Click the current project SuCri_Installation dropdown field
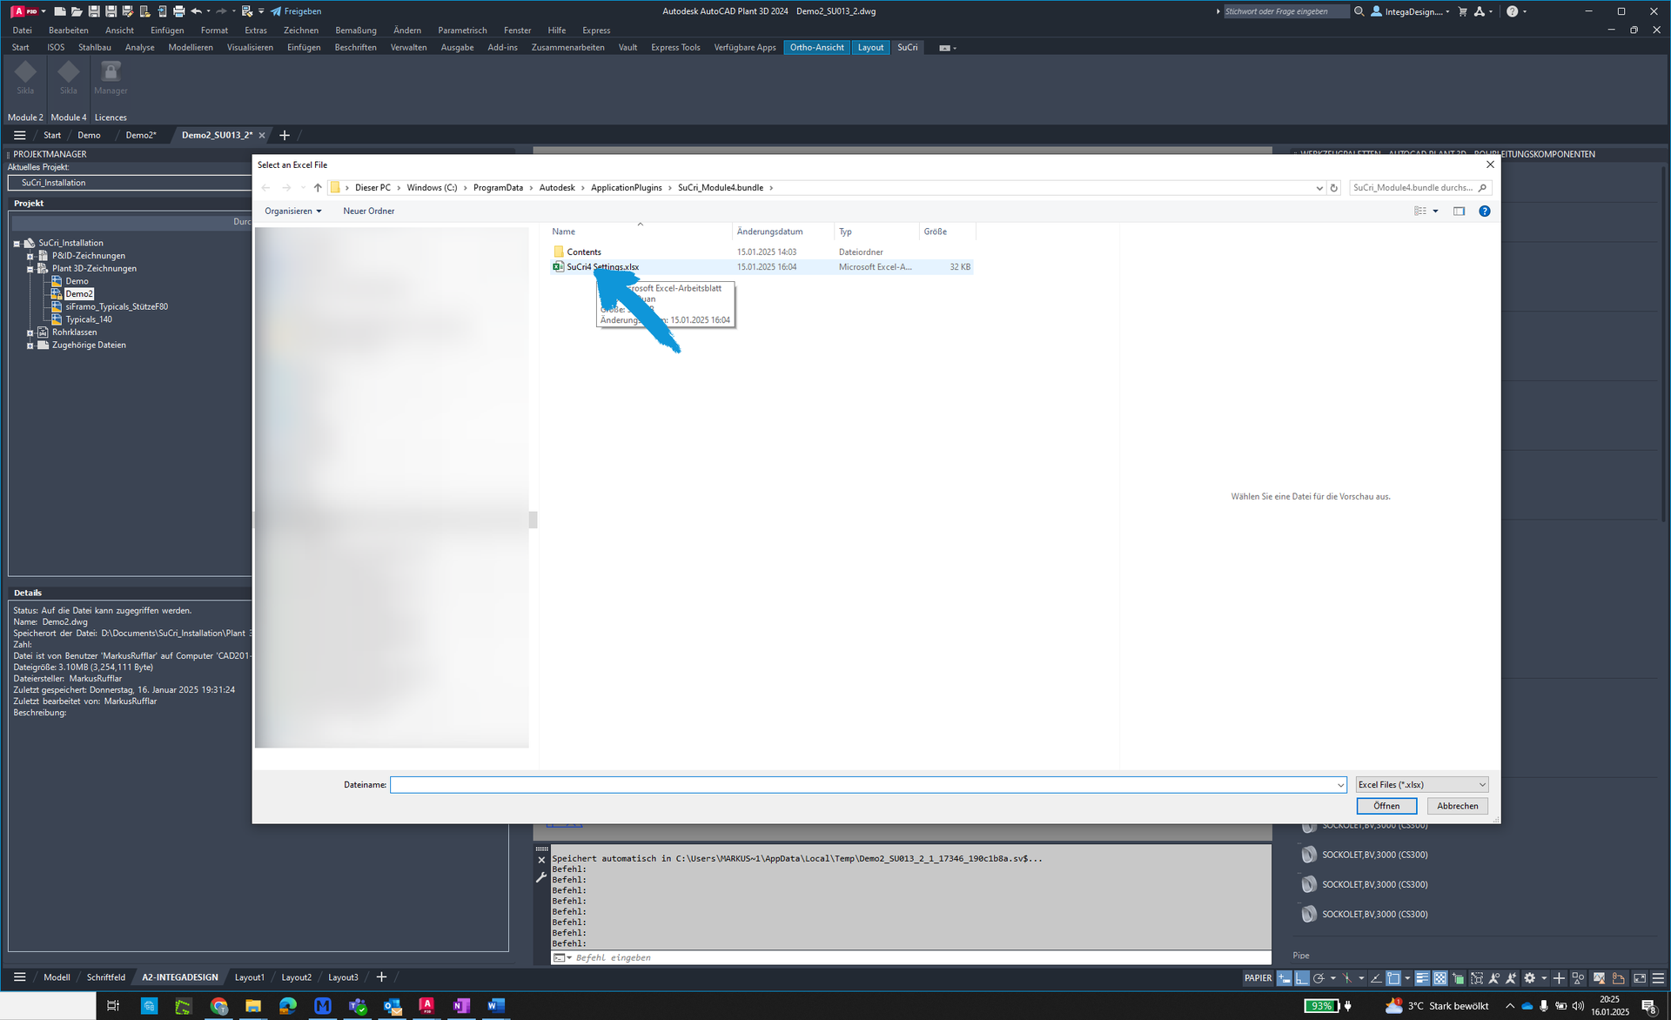 [x=131, y=183]
